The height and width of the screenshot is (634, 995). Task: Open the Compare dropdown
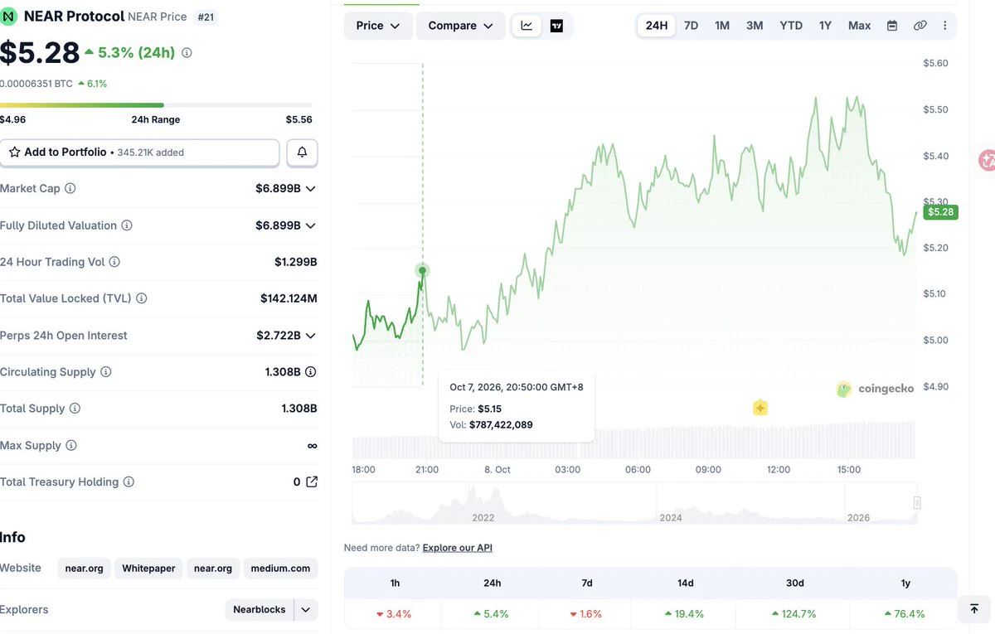[x=461, y=26]
